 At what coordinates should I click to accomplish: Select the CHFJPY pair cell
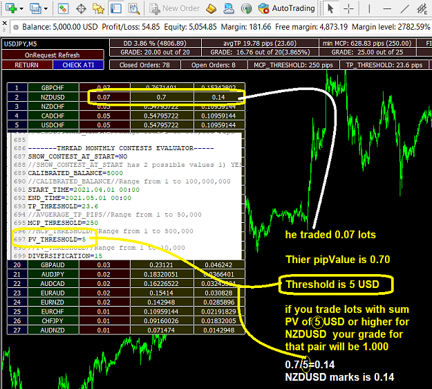tap(53, 321)
